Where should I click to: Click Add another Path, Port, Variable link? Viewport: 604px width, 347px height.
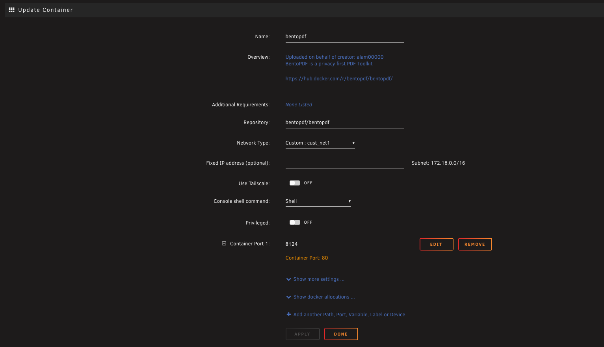pyautogui.click(x=349, y=315)
